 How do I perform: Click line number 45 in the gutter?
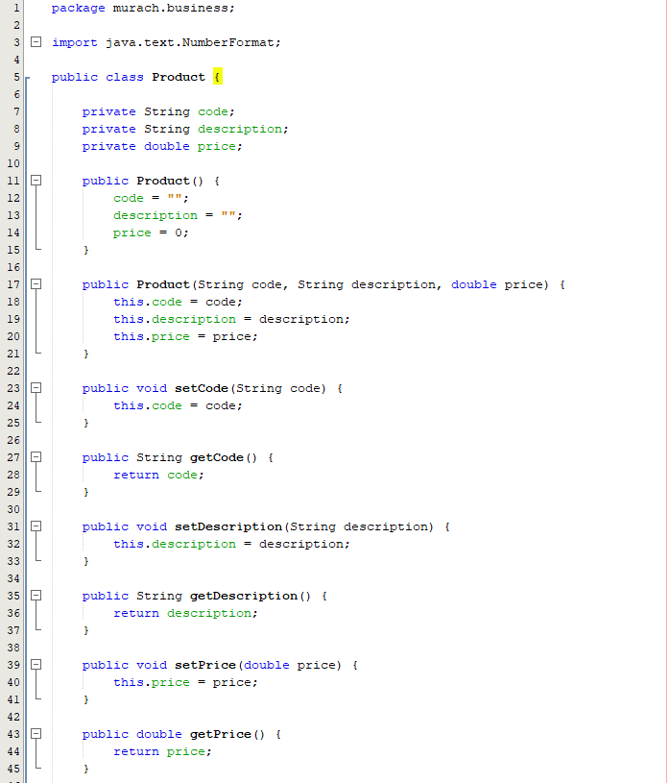tap(13, 769)
